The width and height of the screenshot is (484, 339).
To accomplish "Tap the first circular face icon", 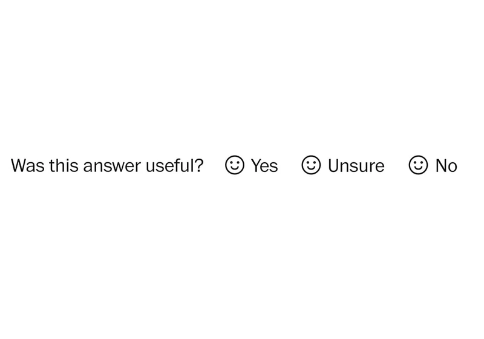I will (x=235, y=165).
